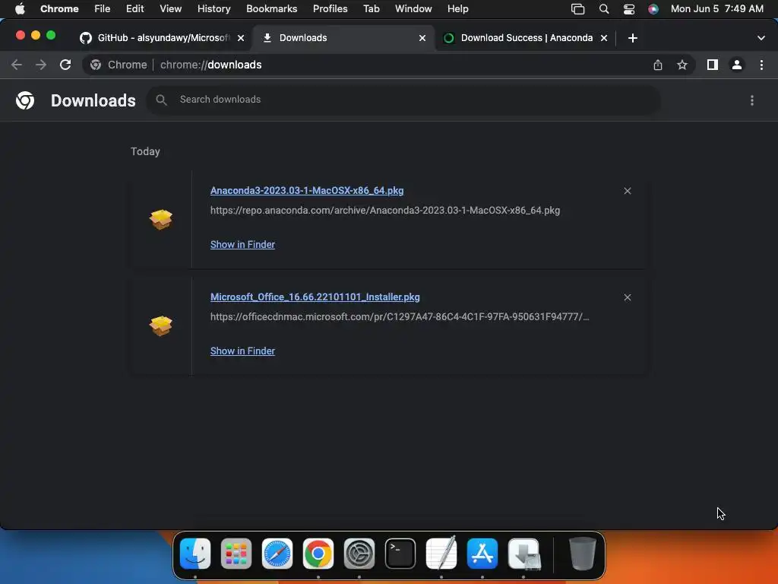The height and width of the screenshot is (584, 778).
Task: Click the officecdnmac.microsoft.com source URL
Action: 400,316
